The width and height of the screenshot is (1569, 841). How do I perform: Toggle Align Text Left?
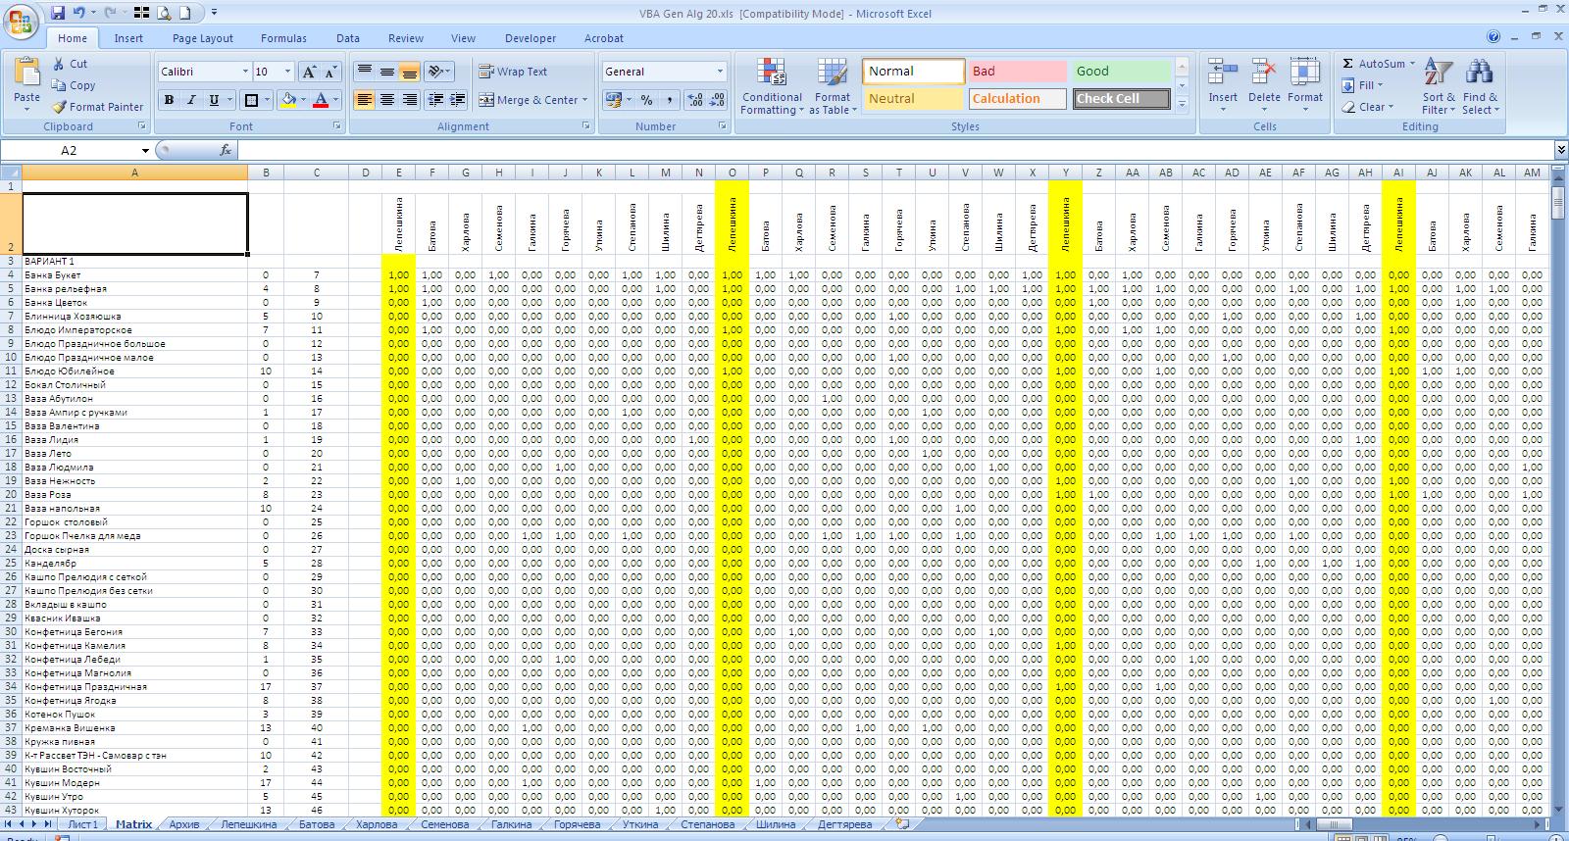coord(365,100)
